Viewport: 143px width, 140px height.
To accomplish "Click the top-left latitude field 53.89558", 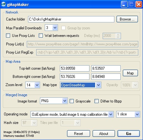I will tap(75, 68).
